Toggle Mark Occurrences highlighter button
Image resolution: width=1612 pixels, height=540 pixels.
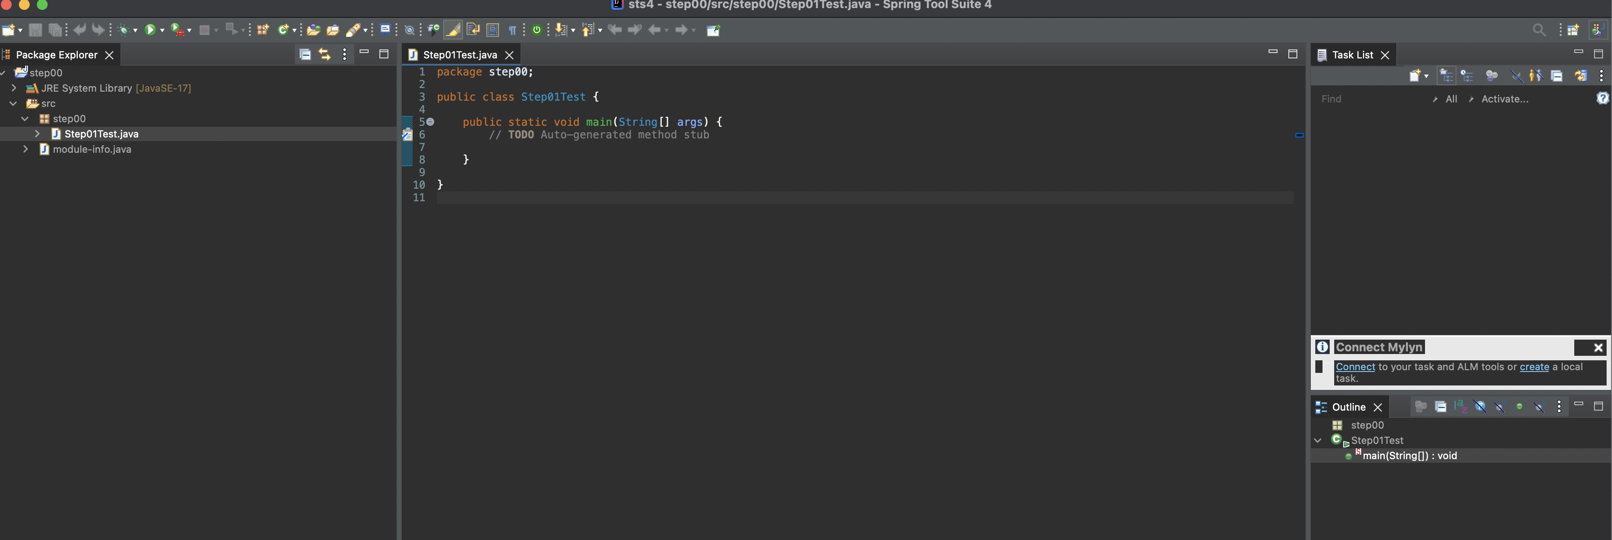[x=453, y=29]
